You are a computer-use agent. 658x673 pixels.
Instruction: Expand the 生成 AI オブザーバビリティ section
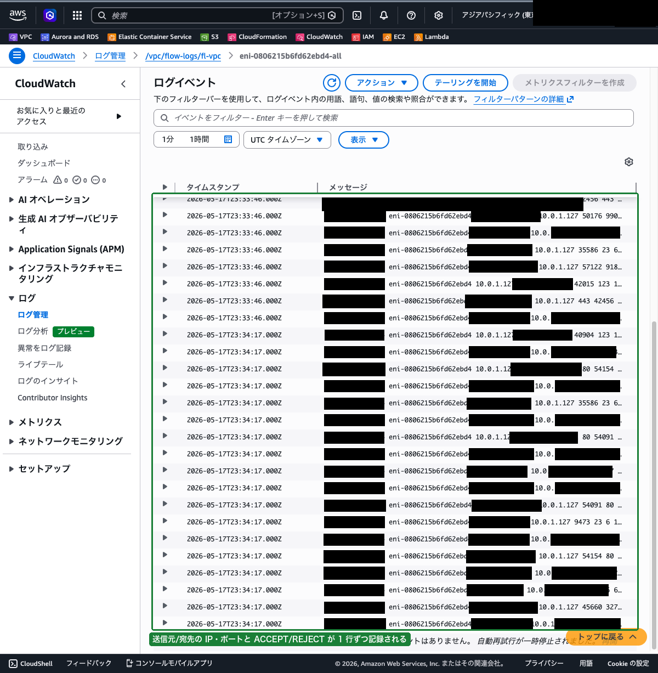[12, 219]
